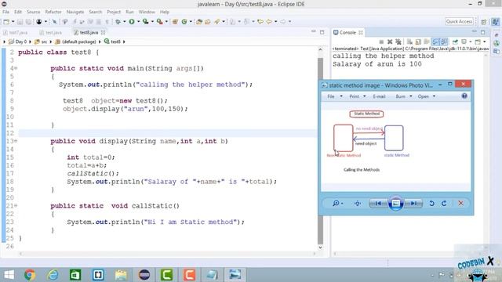Screen dimensions: 502x282
Task: Open the Open Perspective icon near Quick Access
Action: 484,22
